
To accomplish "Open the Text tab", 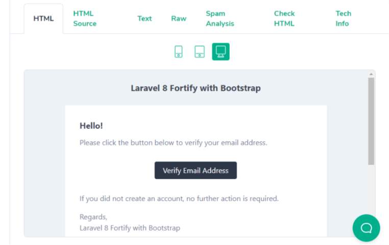I will pos(144,18).
